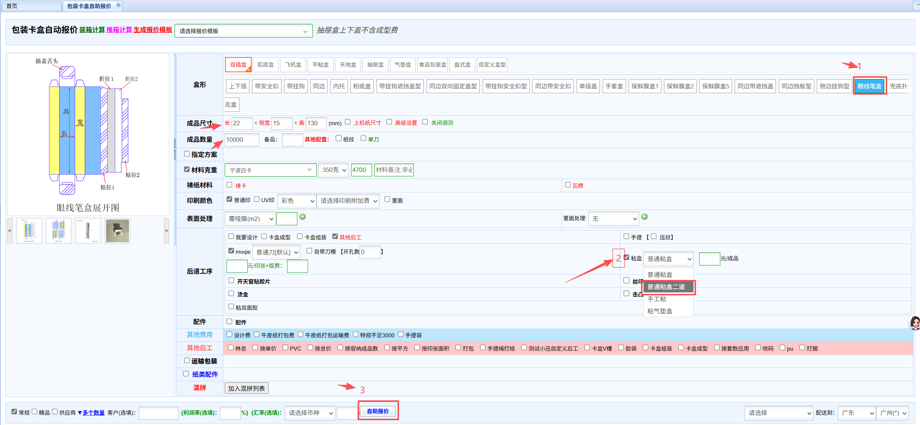Enable 我要设计 checkbox

(231, 236)
